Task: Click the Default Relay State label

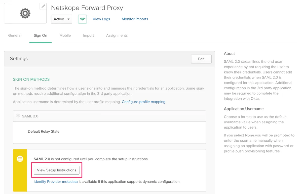Action: point(44,131)
